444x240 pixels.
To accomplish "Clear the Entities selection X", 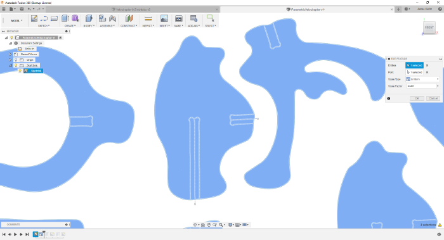I will click(x=428, y=65).
